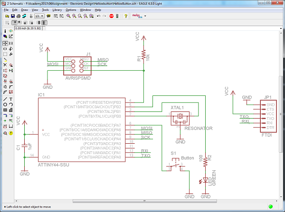Open the Window menu
Screen dimensions: 285x212
click(x=85, y=10)
